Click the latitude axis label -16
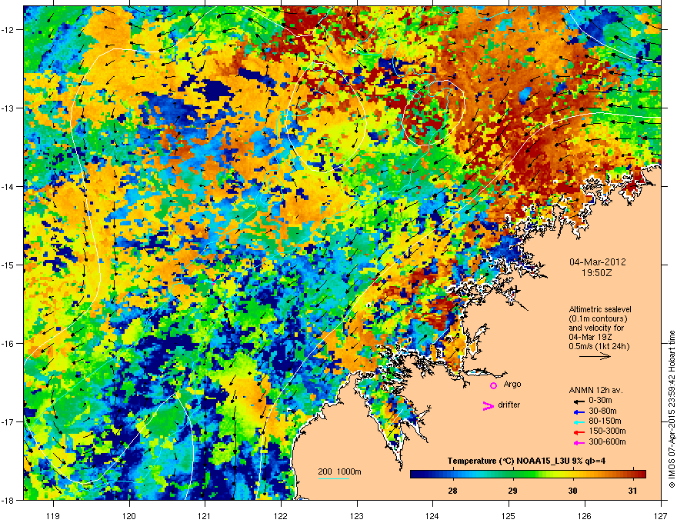The height and width of the screenshot is (523, 677). point(8,344)
